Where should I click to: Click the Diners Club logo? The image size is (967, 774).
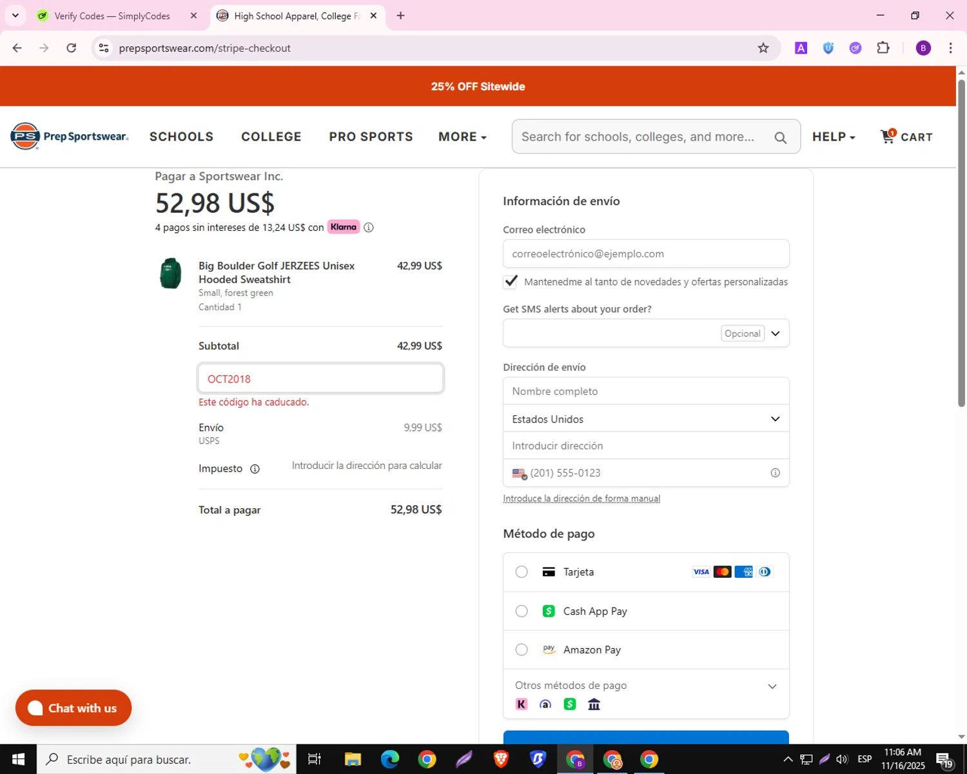tap(765, 572)
